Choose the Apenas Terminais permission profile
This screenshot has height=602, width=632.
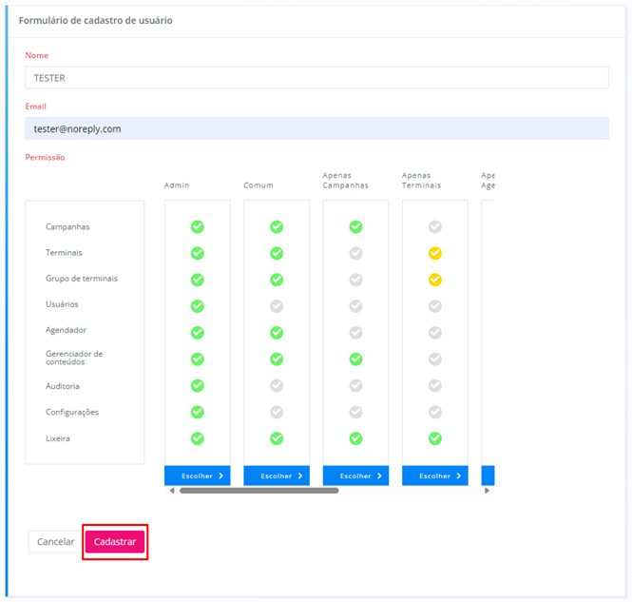[x=434, y=476]
